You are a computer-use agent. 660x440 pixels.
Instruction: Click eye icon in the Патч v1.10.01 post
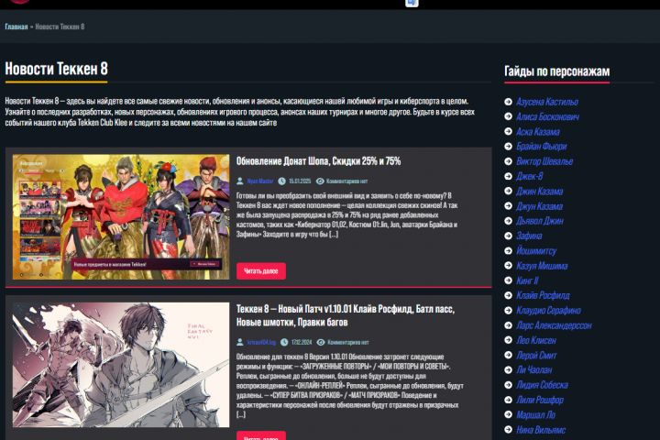click(x=321, y=342)
